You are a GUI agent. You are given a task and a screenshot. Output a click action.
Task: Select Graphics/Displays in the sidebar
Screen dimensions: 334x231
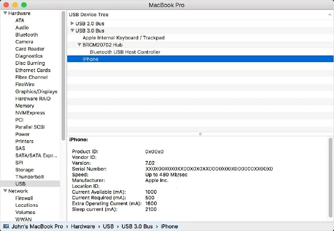[36, 91]
